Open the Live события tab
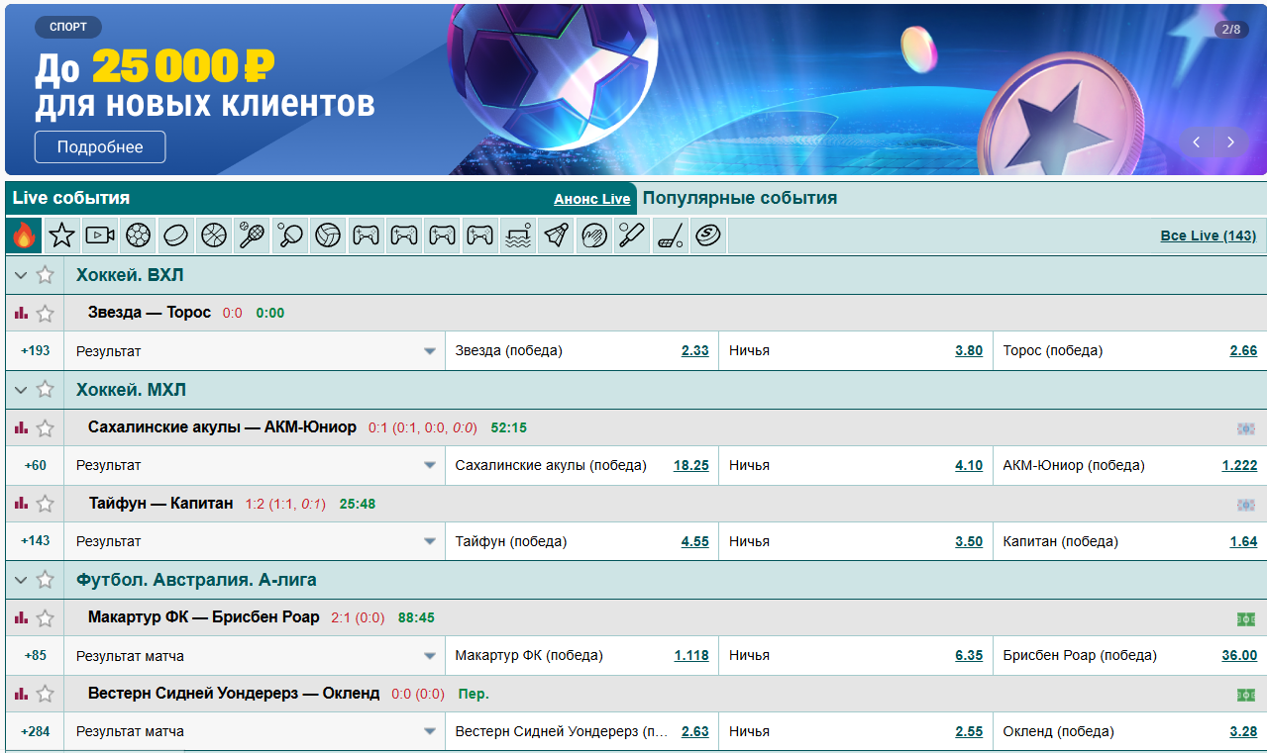Screen dimensions: 1267x753 click(x=71, y=198)
